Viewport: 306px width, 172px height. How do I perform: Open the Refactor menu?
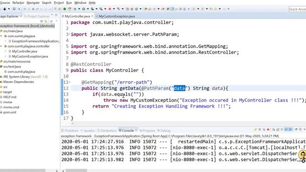(x=18, y=3)
